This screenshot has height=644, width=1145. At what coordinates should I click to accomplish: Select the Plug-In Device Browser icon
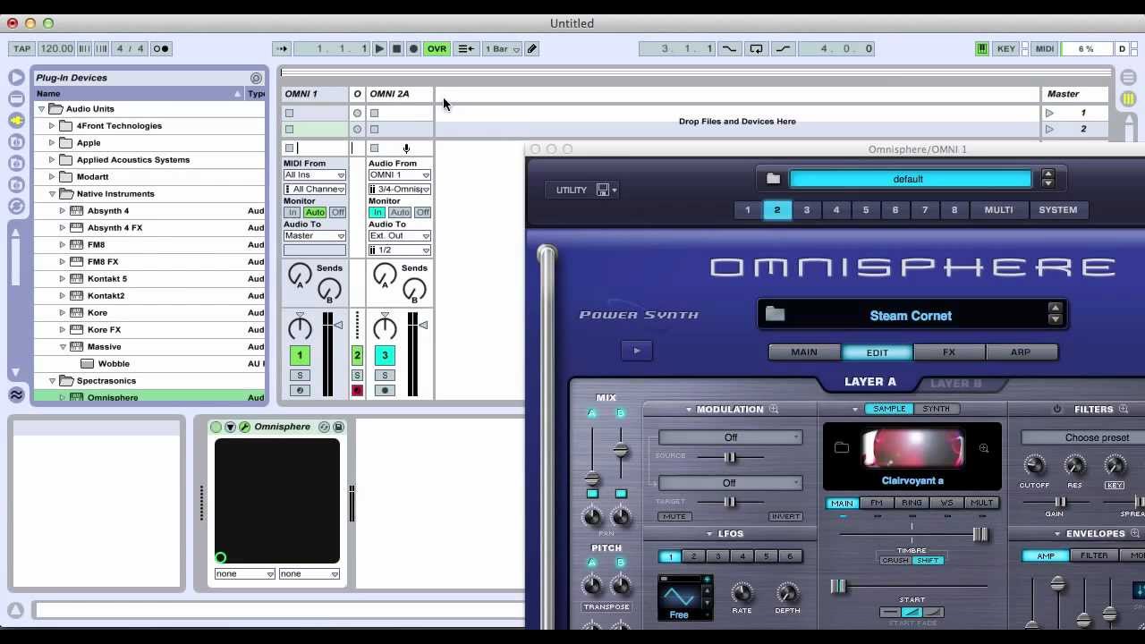(16, 120)
